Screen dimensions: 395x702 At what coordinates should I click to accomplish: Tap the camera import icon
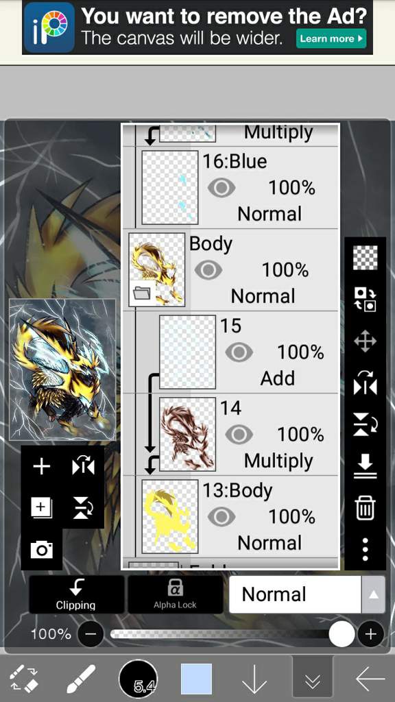coord(42,549)
